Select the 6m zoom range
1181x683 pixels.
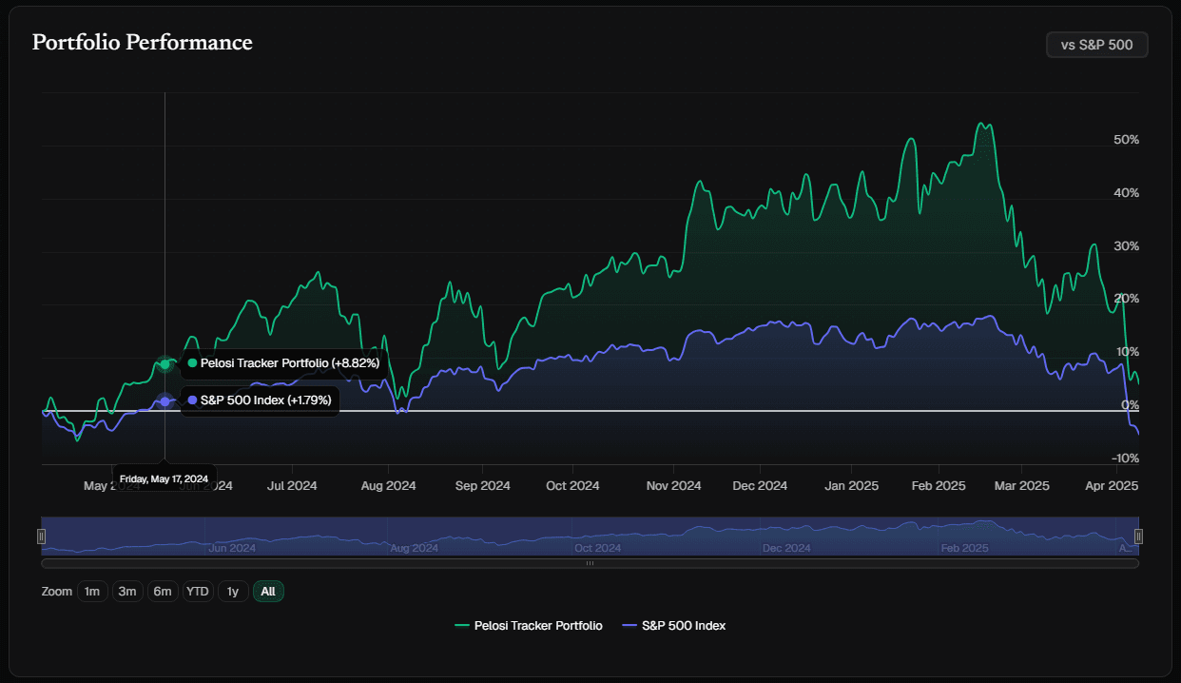[163, 592]
